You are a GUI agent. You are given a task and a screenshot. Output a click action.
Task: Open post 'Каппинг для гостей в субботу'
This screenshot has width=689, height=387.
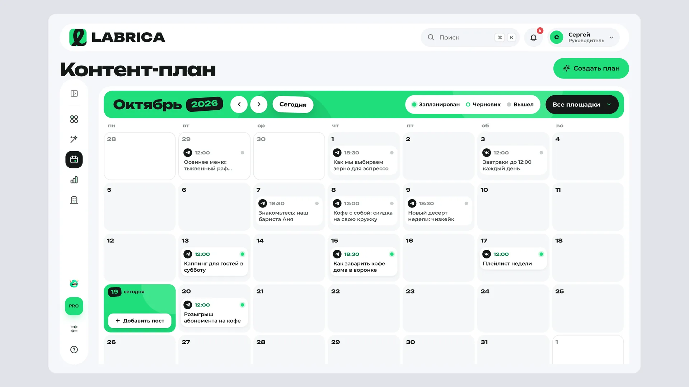214,262
